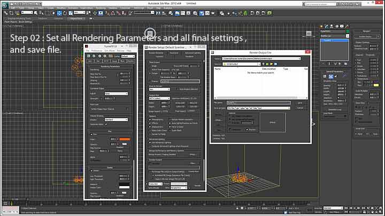Activate the Select and Rotate tool

65,13
